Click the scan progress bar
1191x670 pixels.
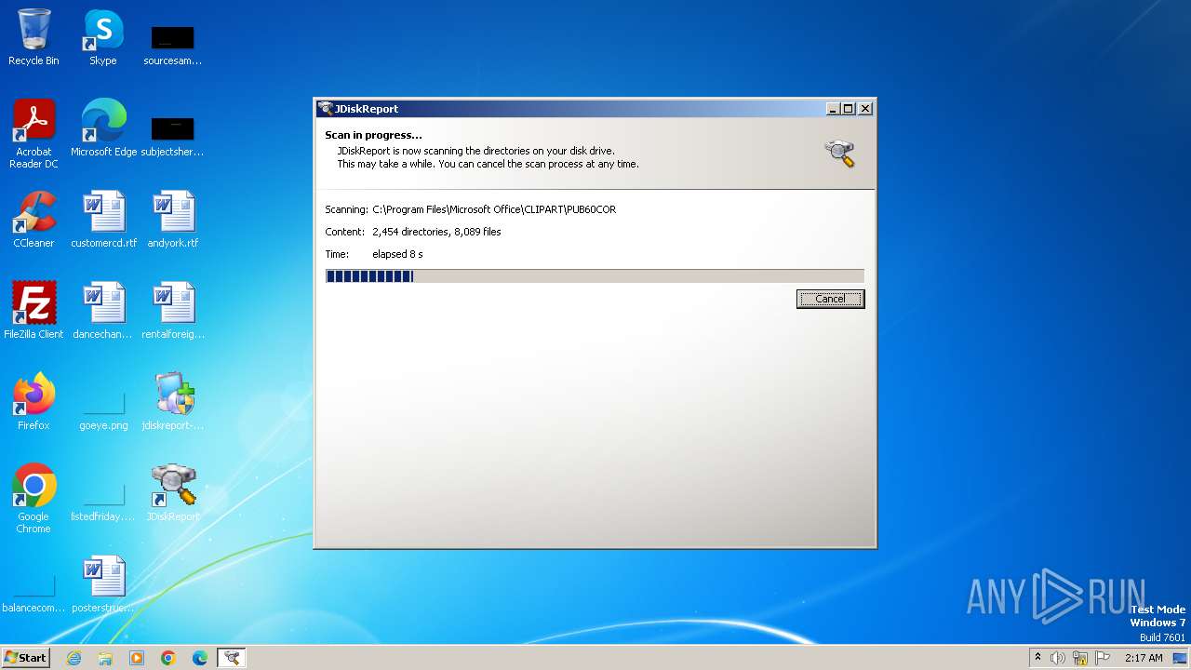[x=595, y=275]
